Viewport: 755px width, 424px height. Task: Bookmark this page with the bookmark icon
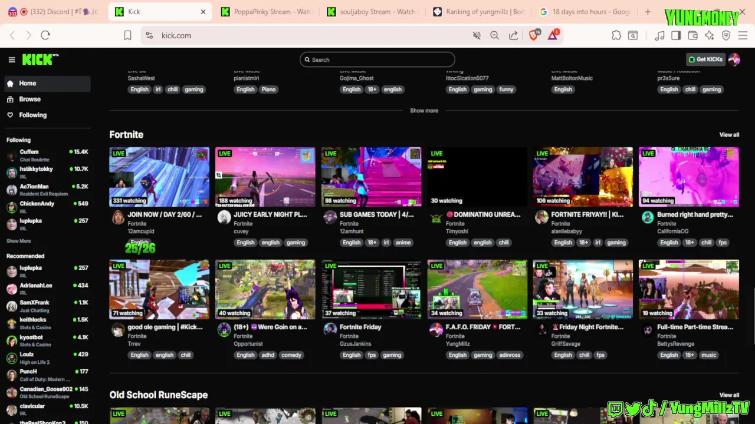[127, 35]
